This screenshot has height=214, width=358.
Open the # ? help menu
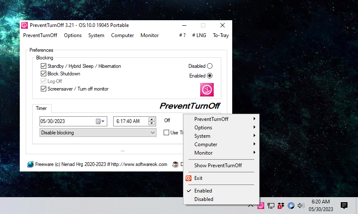pyautogui.click(x=182, y=35)
